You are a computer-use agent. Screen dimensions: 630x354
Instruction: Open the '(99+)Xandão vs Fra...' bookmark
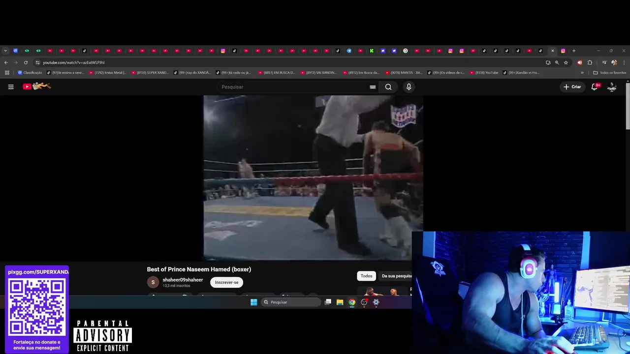tap(521, 73)
